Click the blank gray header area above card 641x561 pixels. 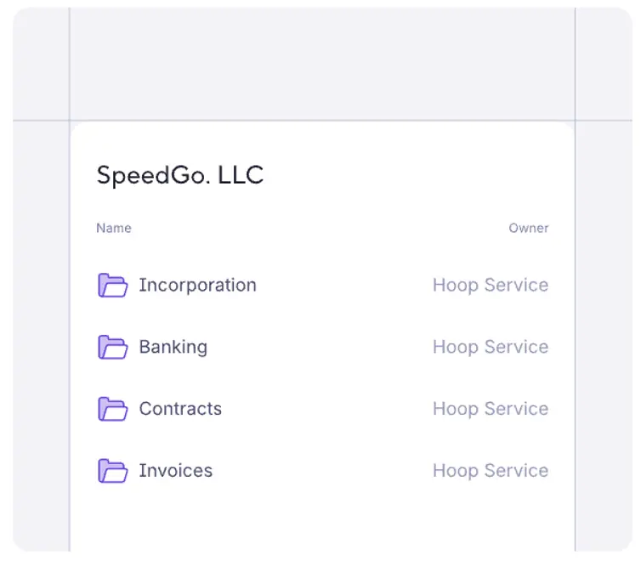(x=322, y=64)
